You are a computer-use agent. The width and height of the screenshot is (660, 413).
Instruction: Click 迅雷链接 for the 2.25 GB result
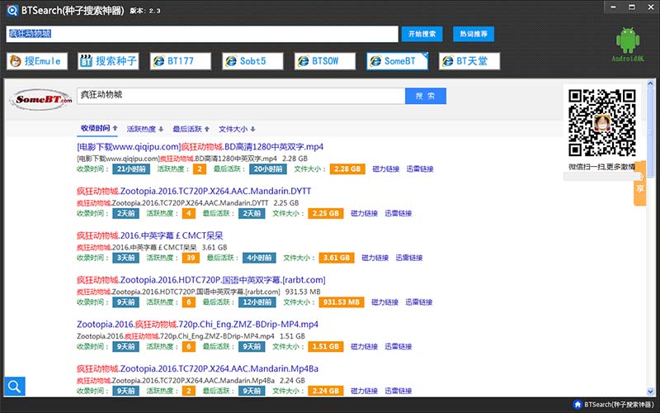click(x=398, y=213)
